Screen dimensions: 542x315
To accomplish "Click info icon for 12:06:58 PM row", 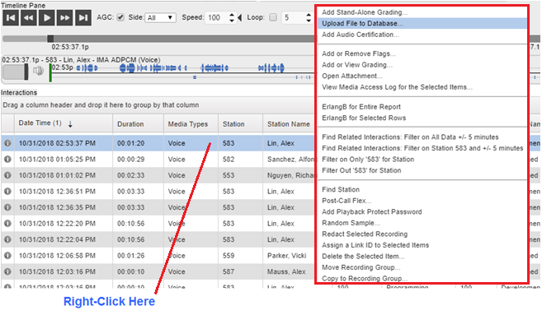I will point(7,256).
